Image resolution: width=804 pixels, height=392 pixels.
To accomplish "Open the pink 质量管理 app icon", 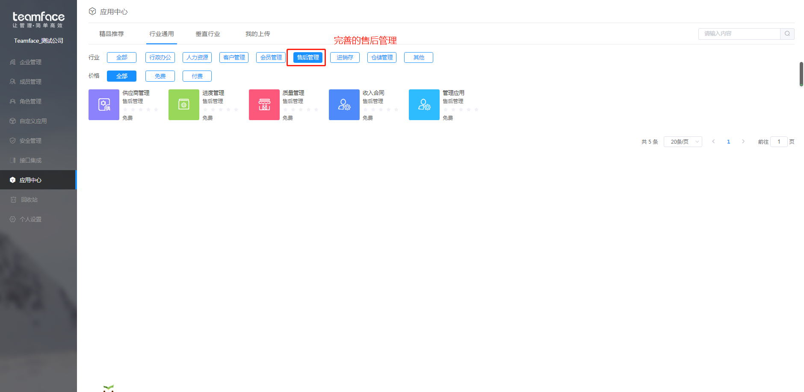I will coord(264,105).
